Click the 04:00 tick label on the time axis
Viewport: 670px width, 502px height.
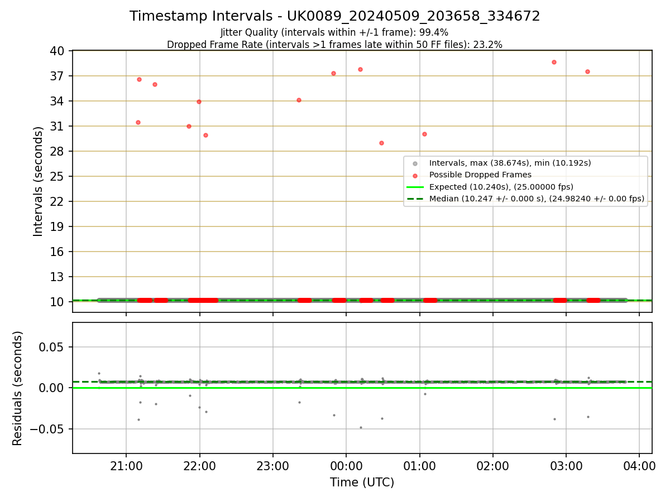click(x=640, y=465)
